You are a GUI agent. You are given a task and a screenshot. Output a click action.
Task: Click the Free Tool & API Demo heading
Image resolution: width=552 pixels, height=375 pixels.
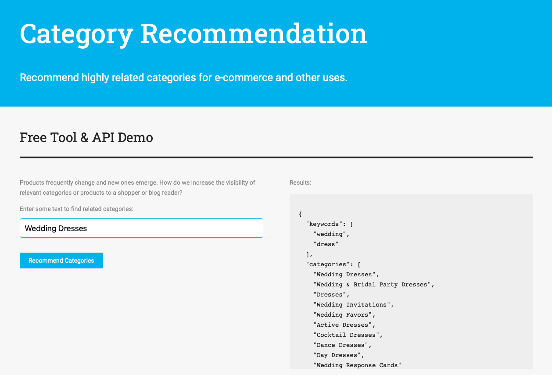pyautogui.click(x=86, y=137)
